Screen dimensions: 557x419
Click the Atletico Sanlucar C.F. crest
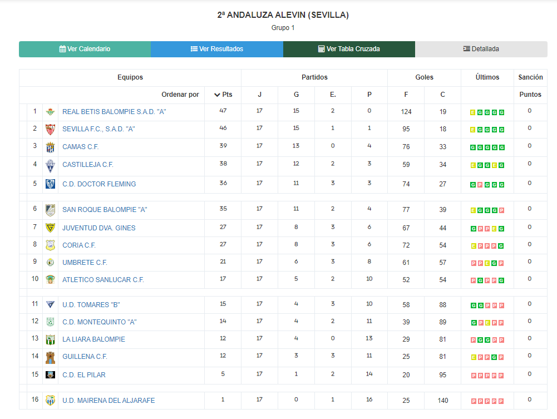tap(51, 279)
